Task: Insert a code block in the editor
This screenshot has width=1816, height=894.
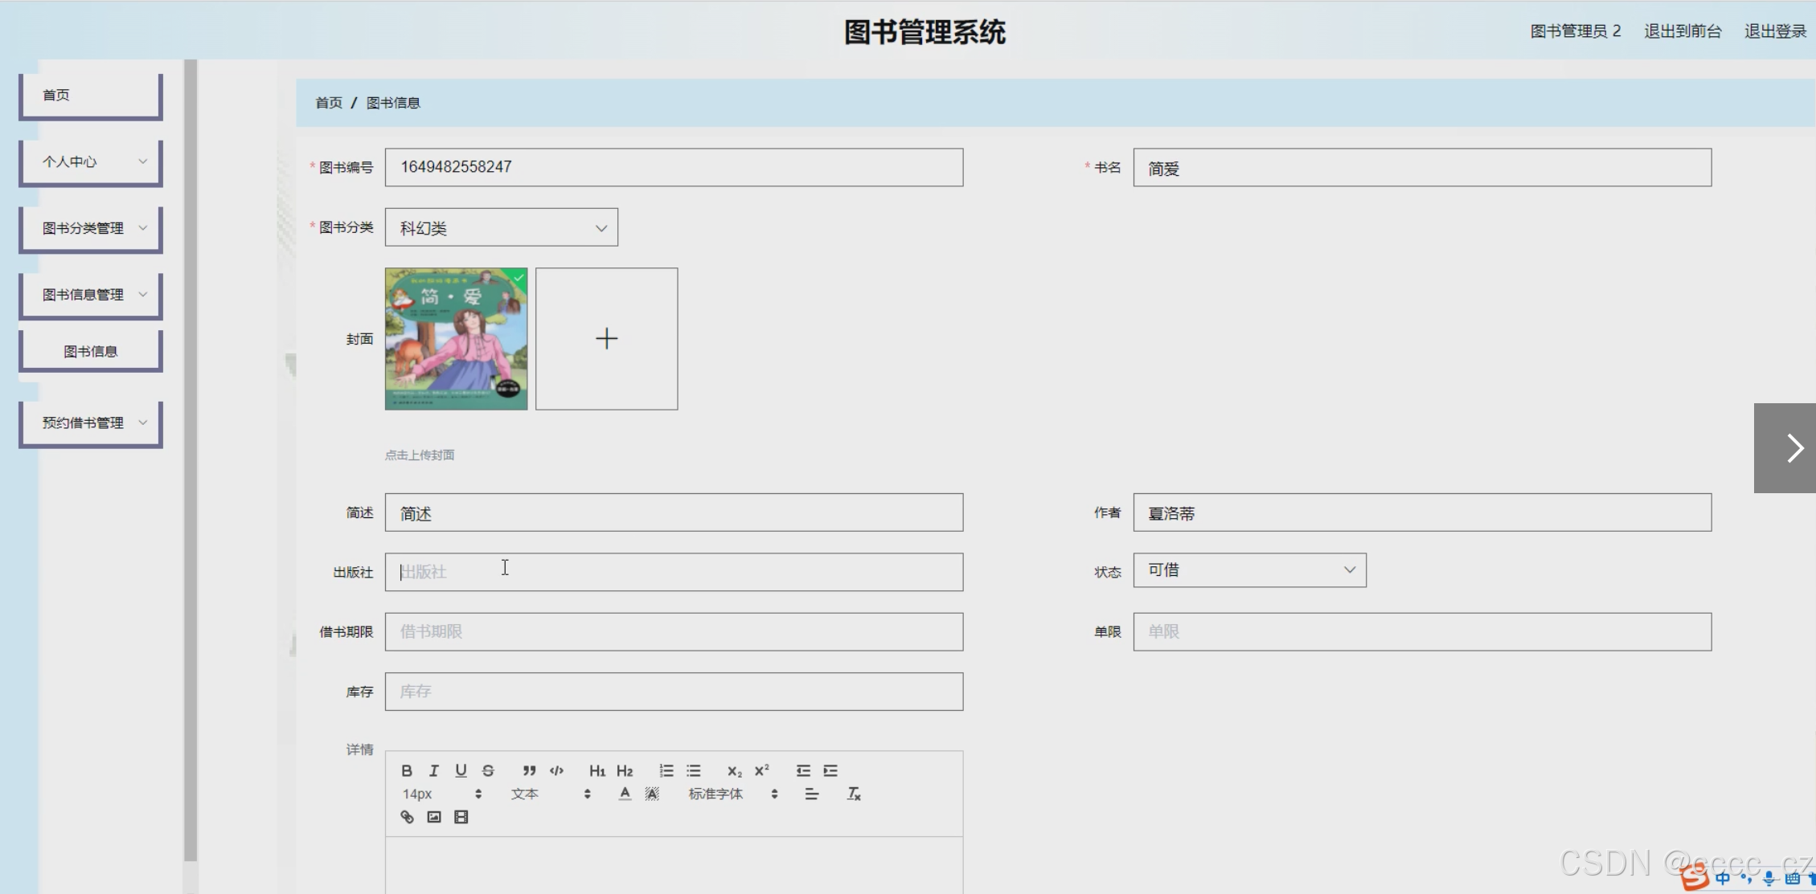Action: tap(556, 770)
